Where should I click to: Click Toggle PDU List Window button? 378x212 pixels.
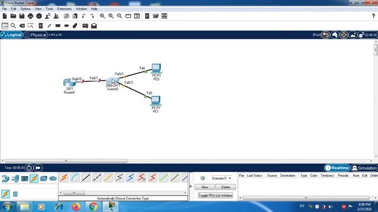point(215,196)
